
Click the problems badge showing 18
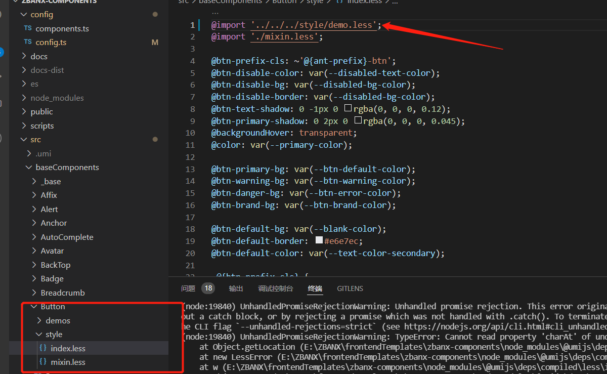click(207, 287)
